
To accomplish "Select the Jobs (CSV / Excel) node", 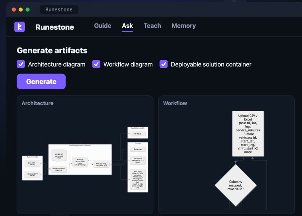I will (32, 163).
